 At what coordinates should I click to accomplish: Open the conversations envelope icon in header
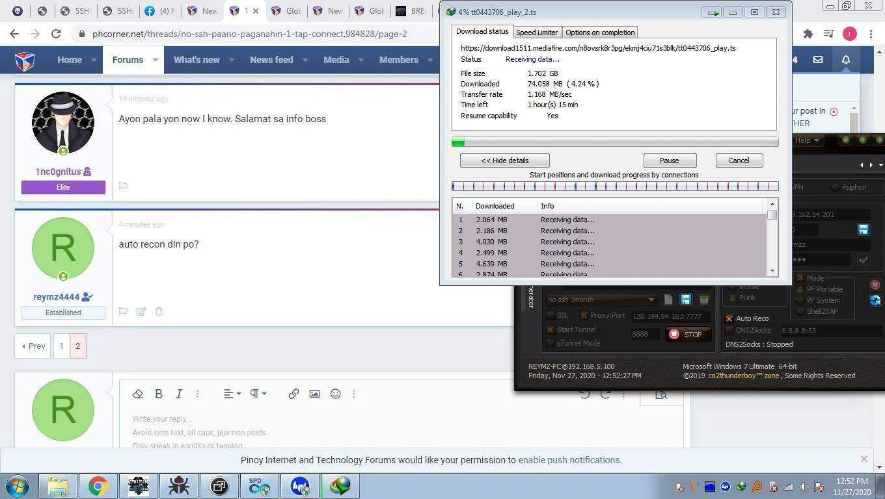[818, 60]
